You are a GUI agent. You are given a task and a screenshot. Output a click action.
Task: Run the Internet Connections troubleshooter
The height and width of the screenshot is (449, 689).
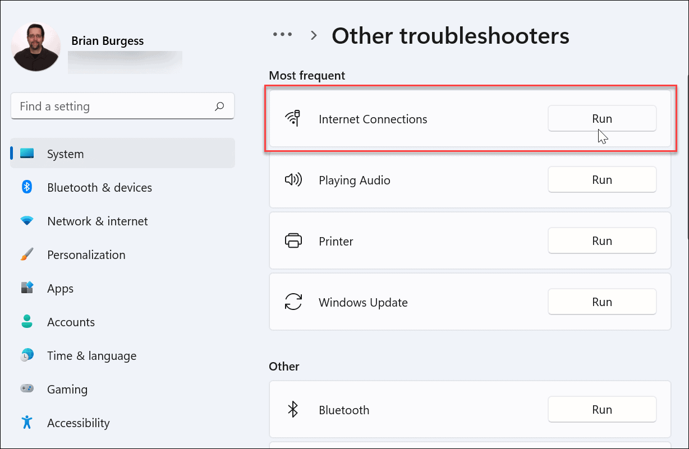point(601,119)
